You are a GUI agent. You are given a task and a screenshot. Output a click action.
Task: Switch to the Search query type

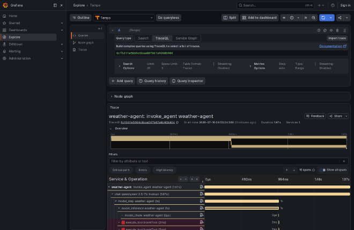point(143,38)
